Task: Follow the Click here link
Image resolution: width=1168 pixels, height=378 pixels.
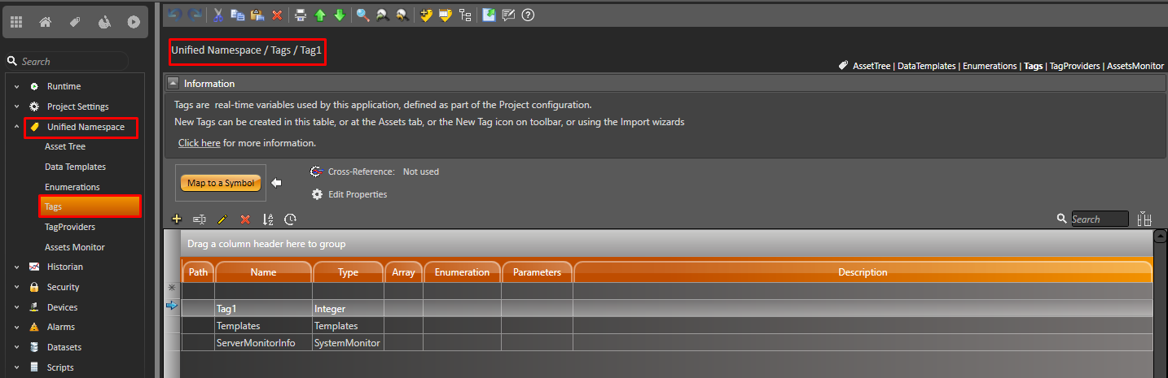Action: click(x=199, y=143)
